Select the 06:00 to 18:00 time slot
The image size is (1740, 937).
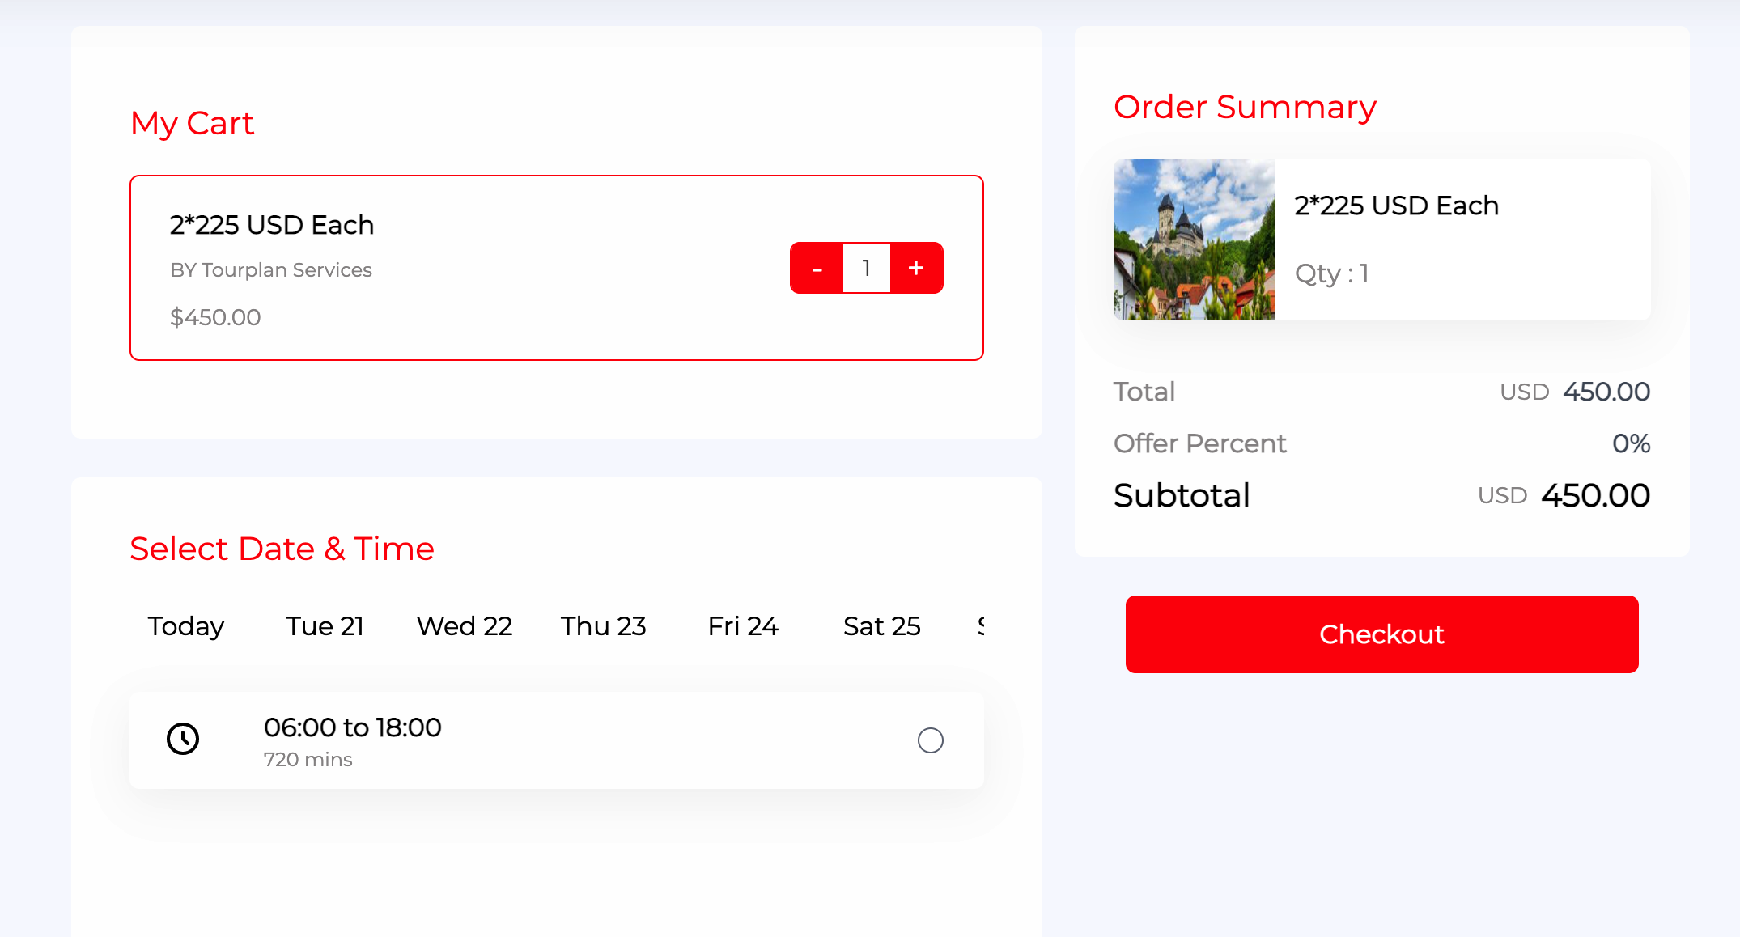[931, 740]
